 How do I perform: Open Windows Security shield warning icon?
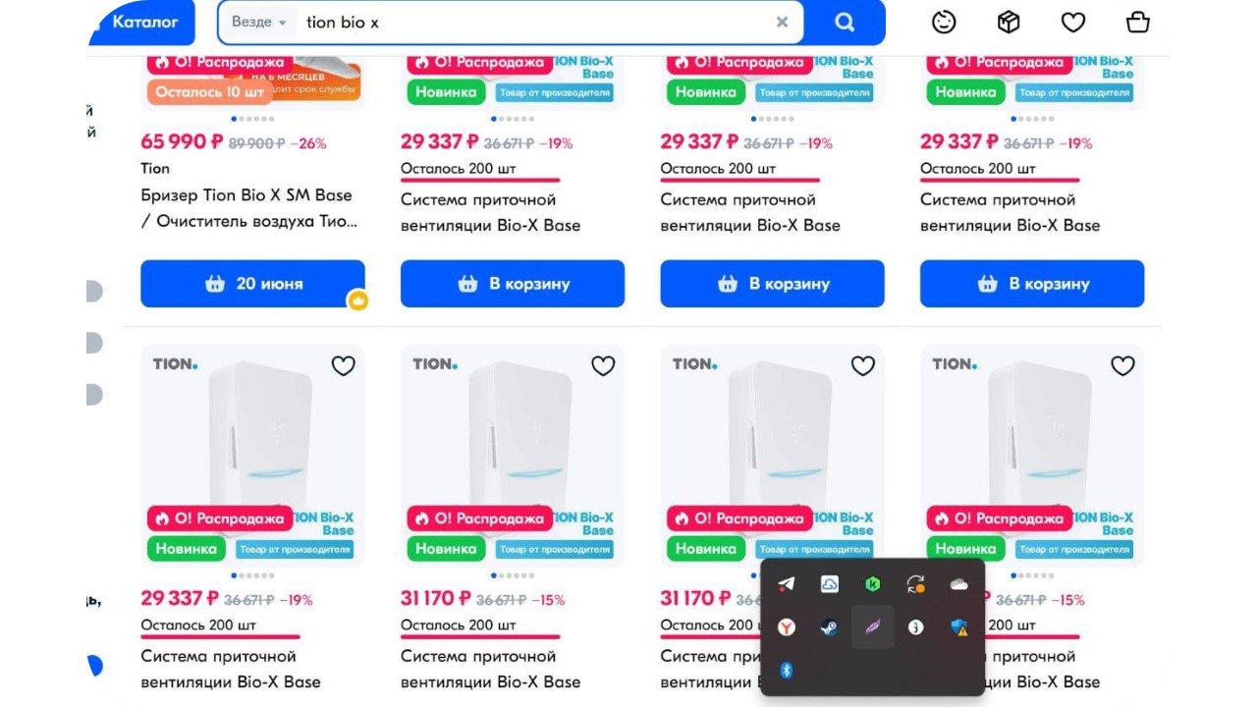pyautogui.click(x=959, y=626)
